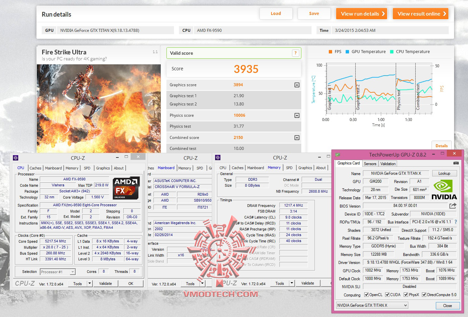Toggle the CUDA checkbox in GPU-Z
This screenshot has height=317, width=468.
click(x=387, y=294)
